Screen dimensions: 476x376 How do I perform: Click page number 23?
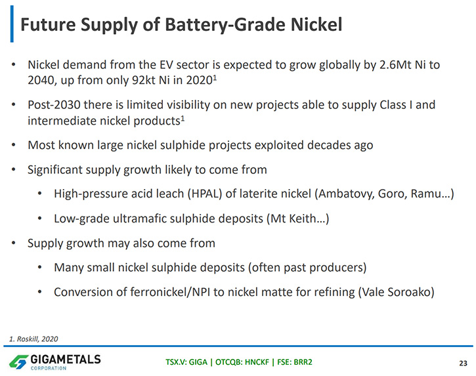click(464, 364)
